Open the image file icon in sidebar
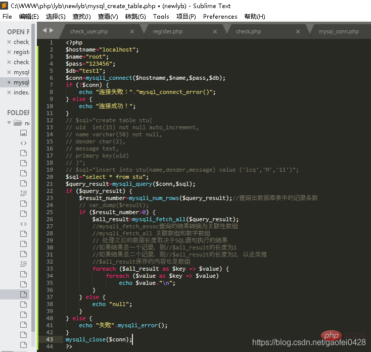 point(23,133)
